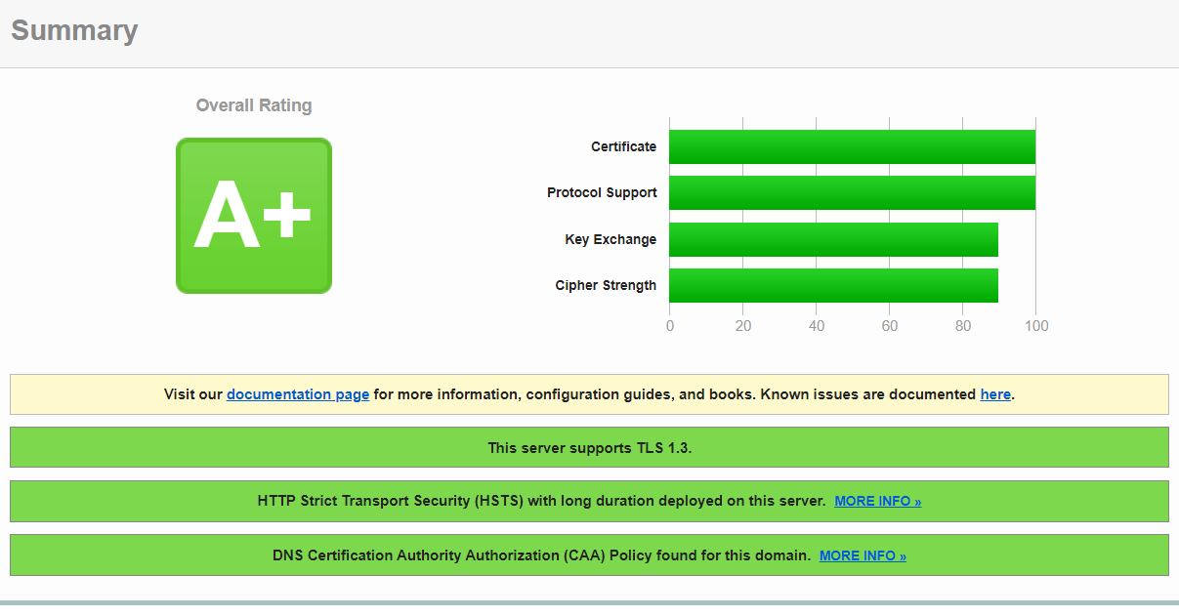Click the 100 mark on the chart axis
Viewport: 1179px width, 616px height.
pyautogui.click(x=1036, y=325)
